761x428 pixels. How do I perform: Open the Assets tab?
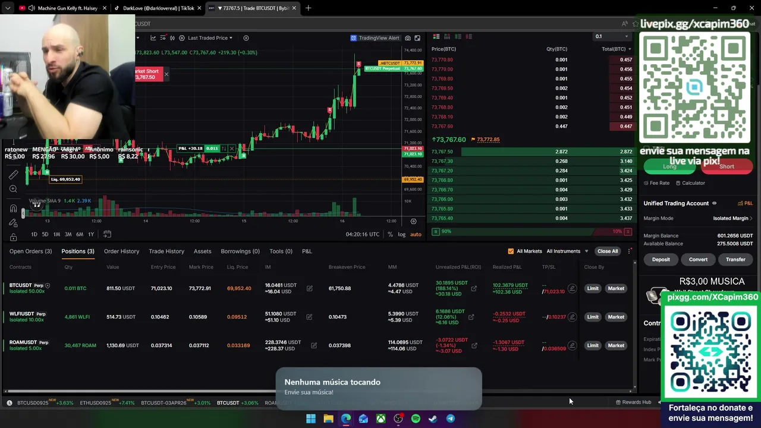[x=202, y=251]
